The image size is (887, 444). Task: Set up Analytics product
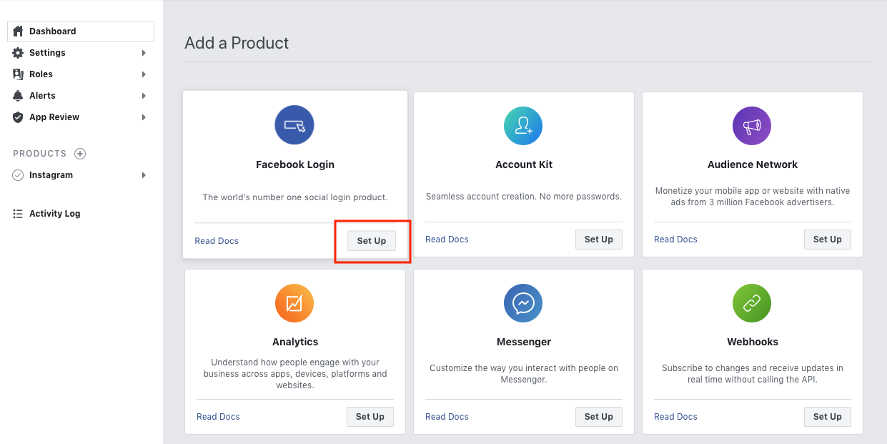pyautogui.click(x=370, y=417)
